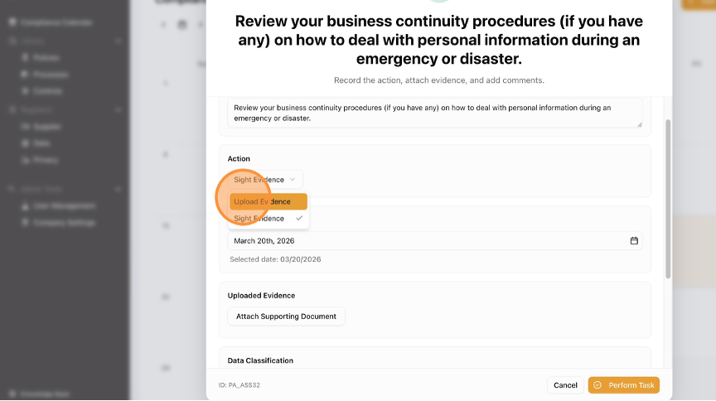This screenshot has height=401, width=716.
Task: Click the Controls icon in sidebar
Action: [x=26, y=91]
